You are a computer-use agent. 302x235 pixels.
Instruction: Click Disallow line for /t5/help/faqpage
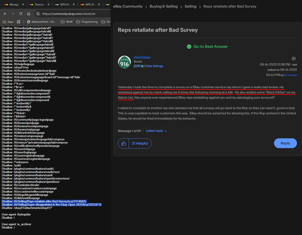(x=18, y=64)
